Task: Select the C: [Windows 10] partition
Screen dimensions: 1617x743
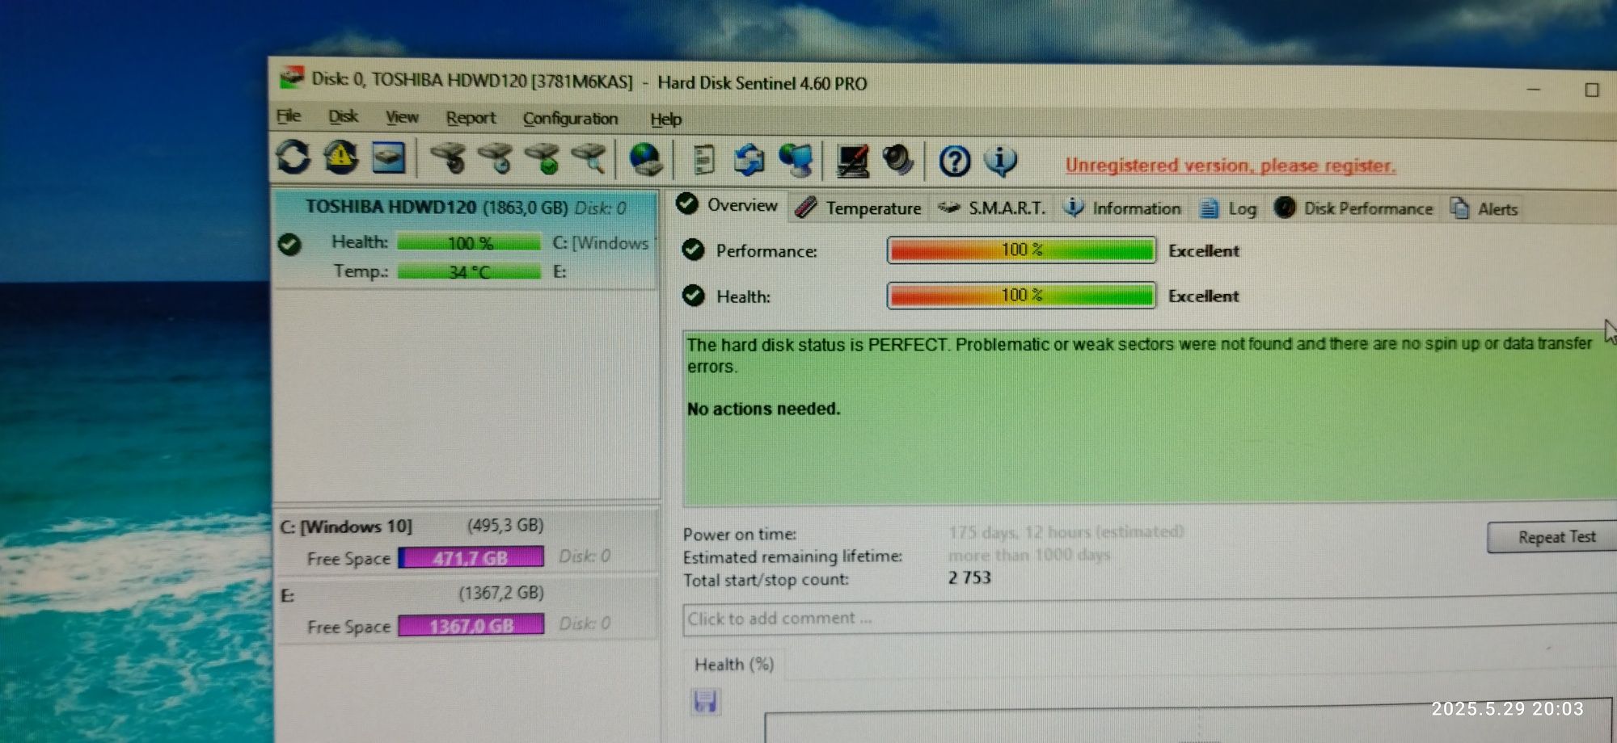Action: 467,540
